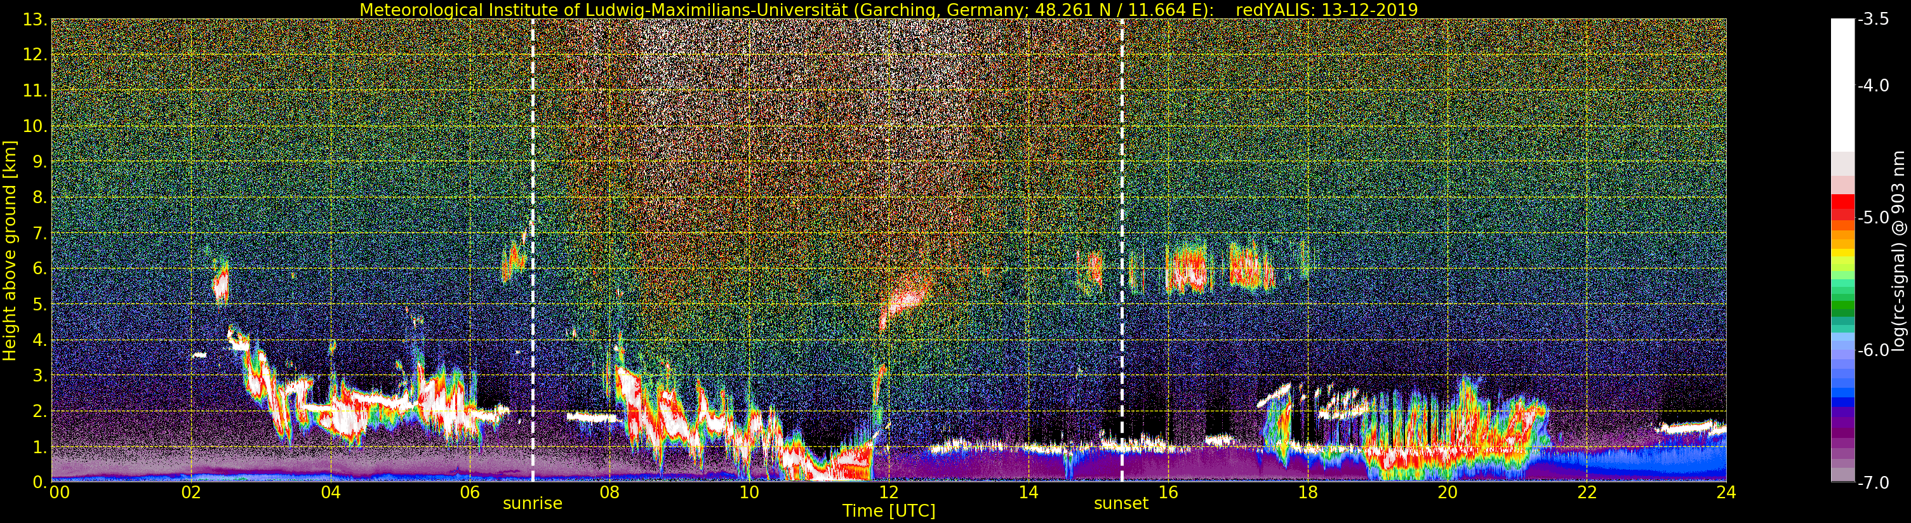Click the x-axis tick '10'
This screenshot has height=523, width=1911.
tap(749, 492)
